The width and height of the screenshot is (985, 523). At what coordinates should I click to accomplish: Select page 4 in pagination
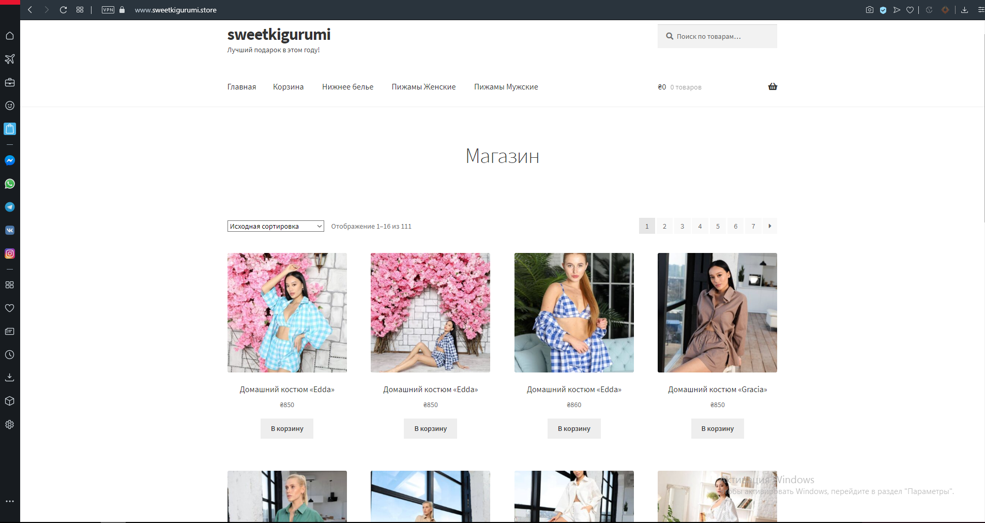click(700, 226)
